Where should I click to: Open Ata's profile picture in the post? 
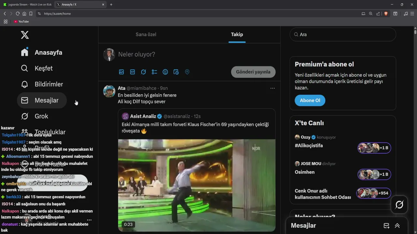click(x=109, y=91)
